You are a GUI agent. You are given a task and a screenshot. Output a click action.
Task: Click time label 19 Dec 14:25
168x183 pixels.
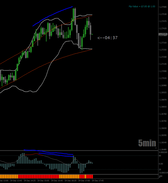click(30, 181)
